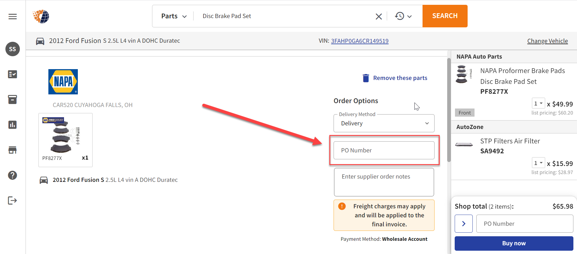Open the storefront icon in sidebar
577x254 pixels.
click(12, 150)
